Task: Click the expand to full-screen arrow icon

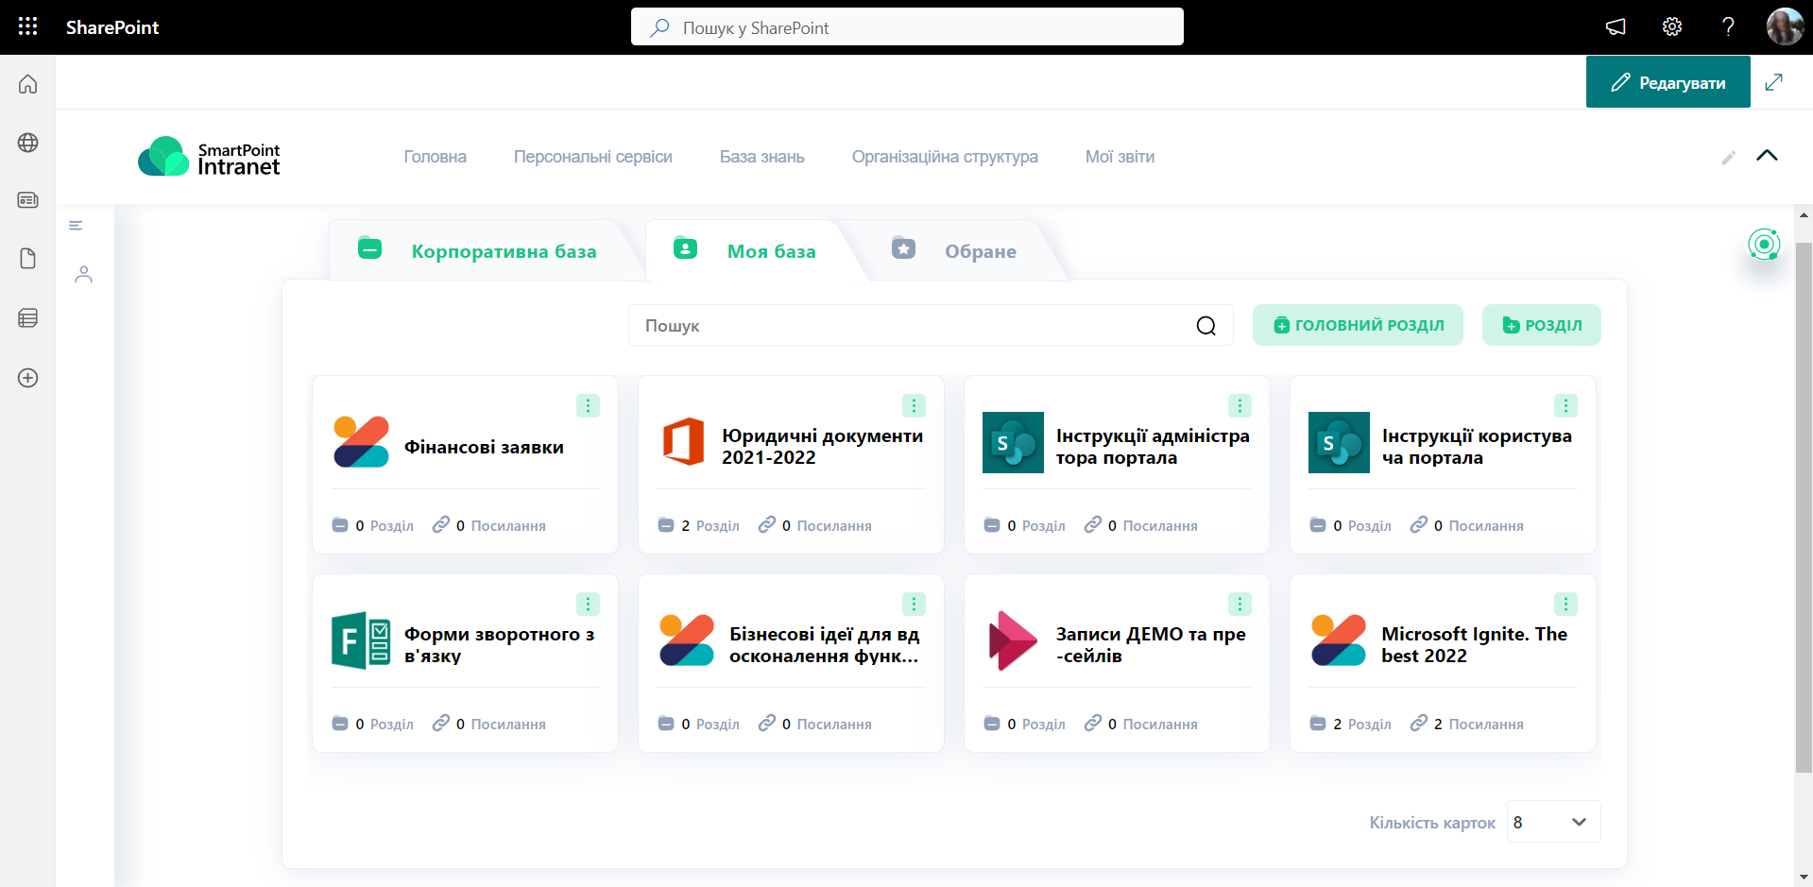Action: point(1773,82)
